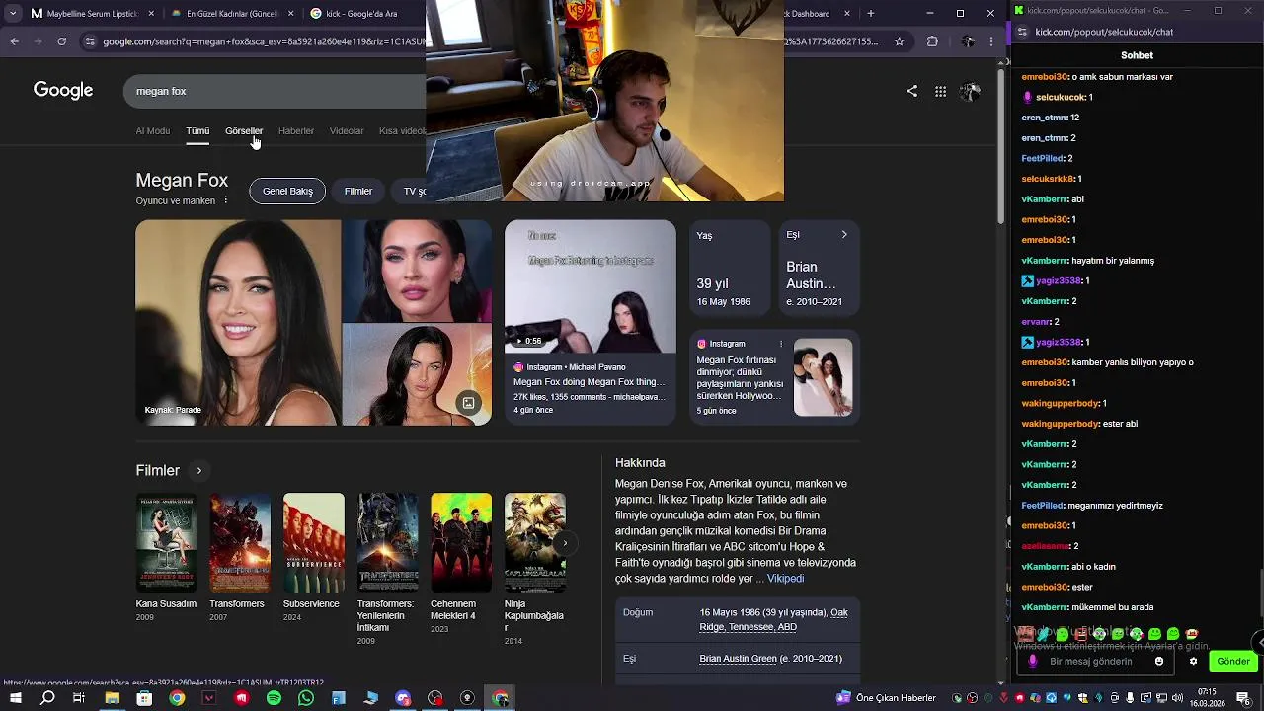The width and height of the screenshot is (1264, 711).
Task: Reload the page with the refresh icon
Action: pos(61,41)
